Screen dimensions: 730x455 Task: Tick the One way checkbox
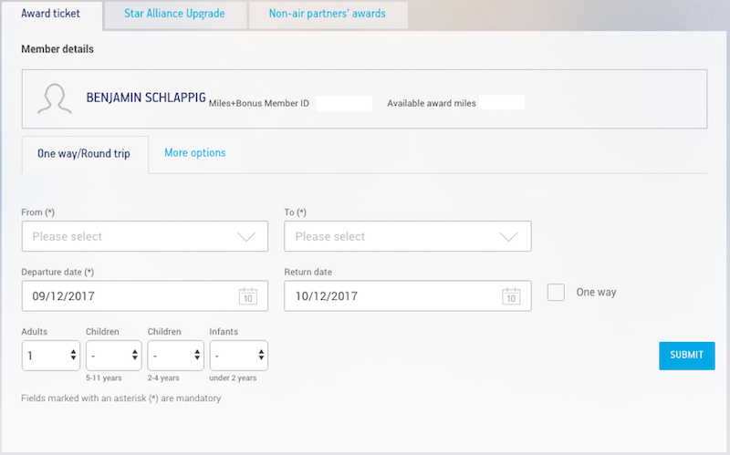point(556,292)
